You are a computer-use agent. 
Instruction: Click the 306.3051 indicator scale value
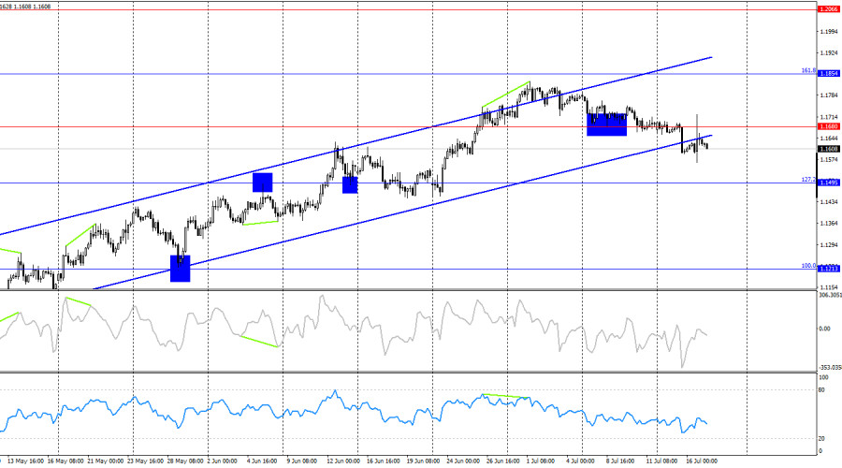830,295
